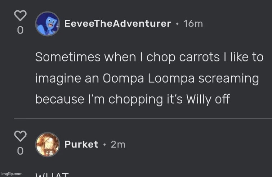Image resolution: width=272 pixels, height=177 pixels.
Task: Click the 2m timestamp on Purket's comment
Action: click(118, 144)
